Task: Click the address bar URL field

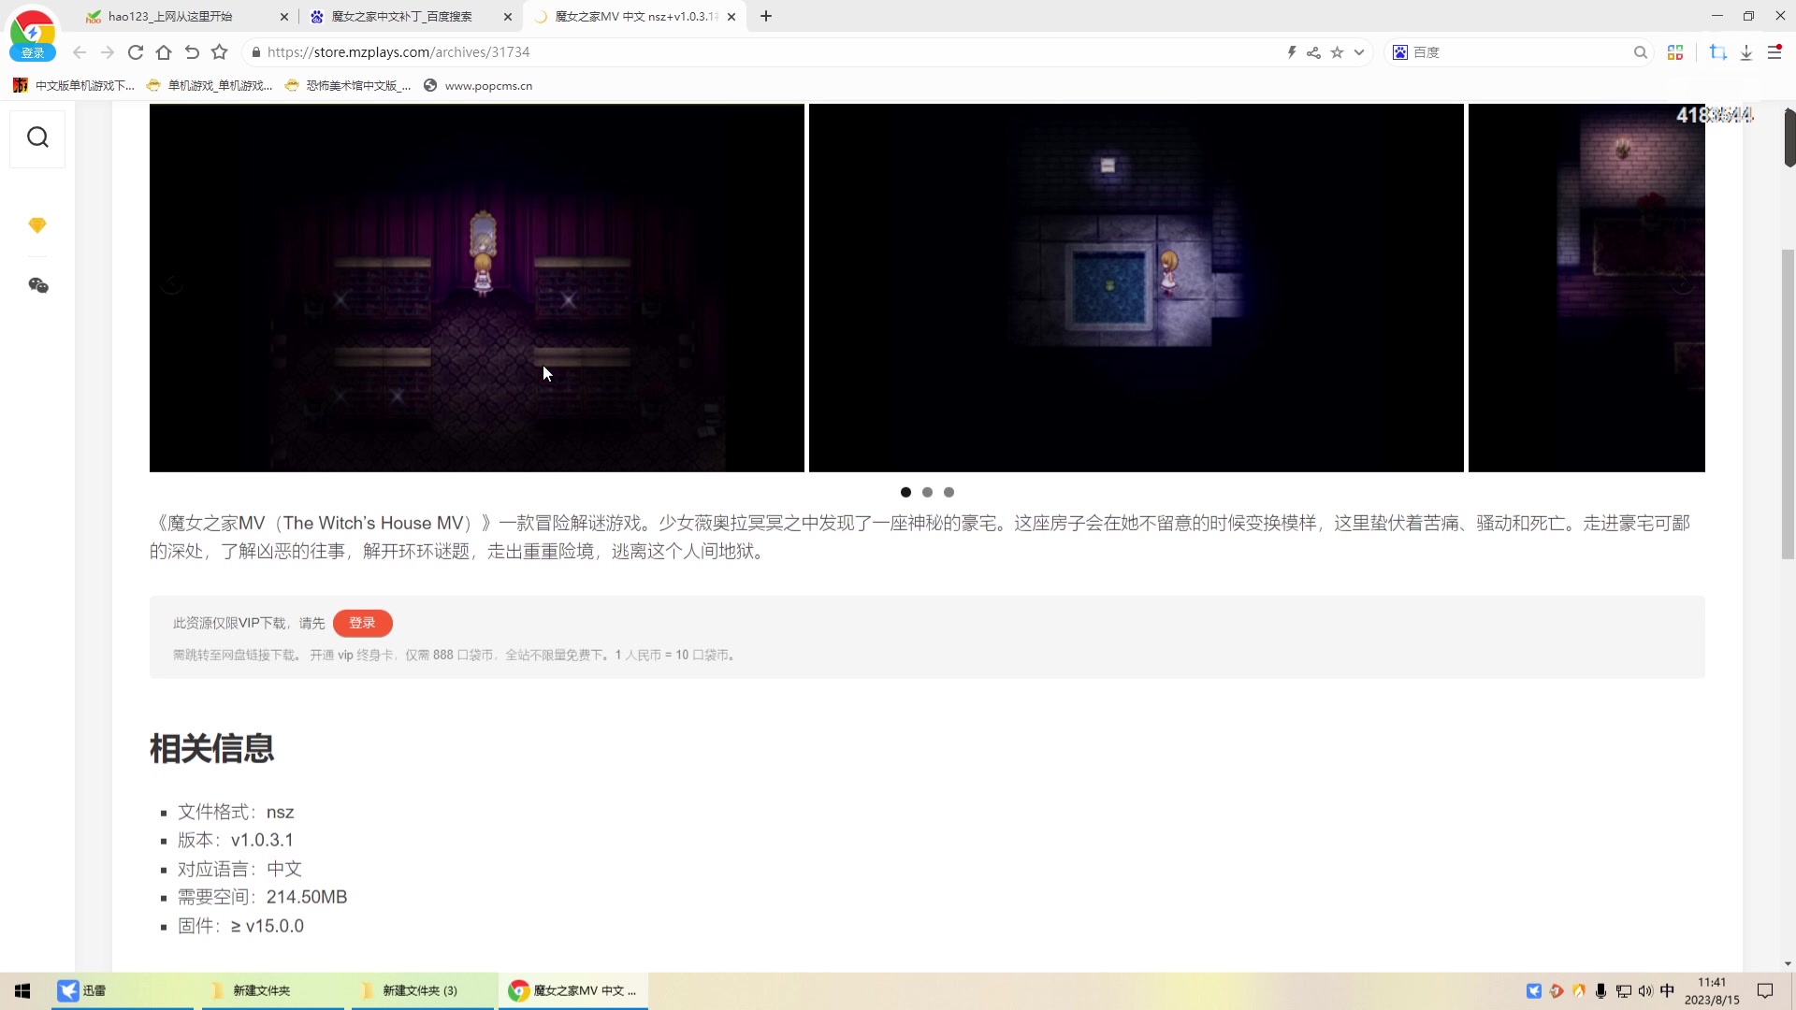Action: pos(767,52)
